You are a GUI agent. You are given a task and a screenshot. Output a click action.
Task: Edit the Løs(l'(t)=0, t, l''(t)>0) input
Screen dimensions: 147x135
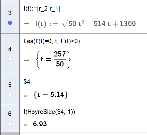coord(52,41)
